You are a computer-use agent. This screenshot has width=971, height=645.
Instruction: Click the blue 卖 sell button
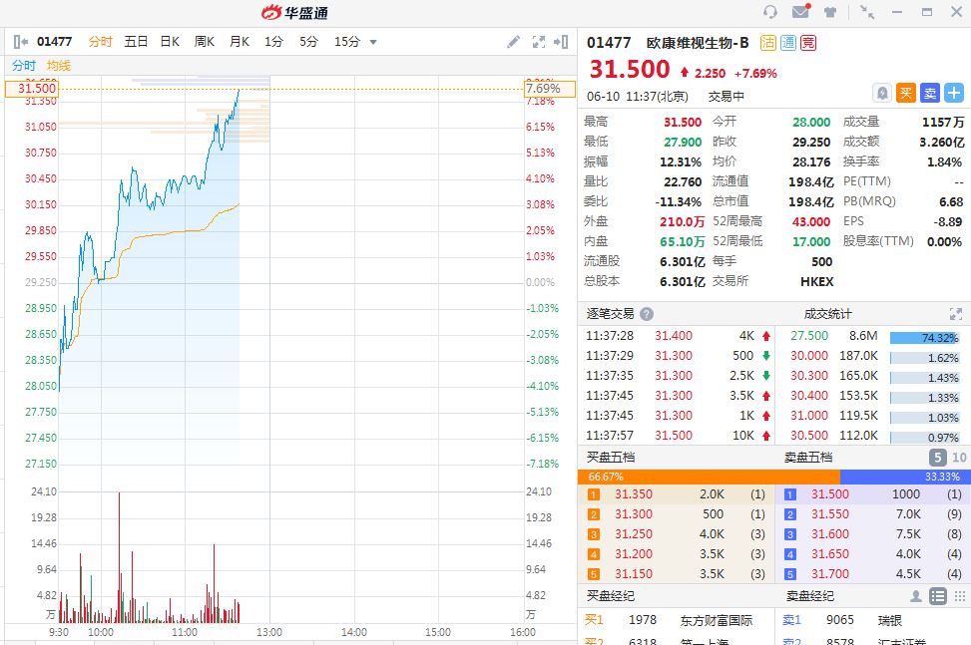[x=930, y=94]
